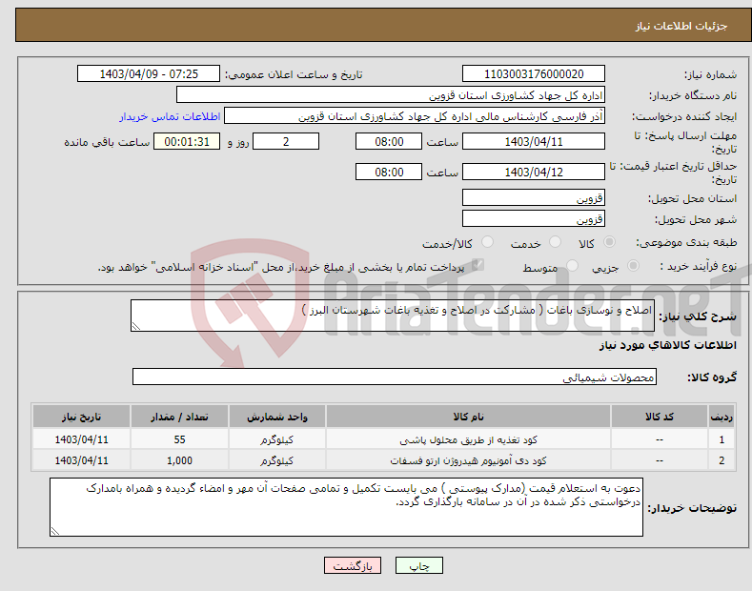This screenshot has width=752, height=591.
Task: Click unit cell کیلوگرم in row 2
Action: (276, 460)
